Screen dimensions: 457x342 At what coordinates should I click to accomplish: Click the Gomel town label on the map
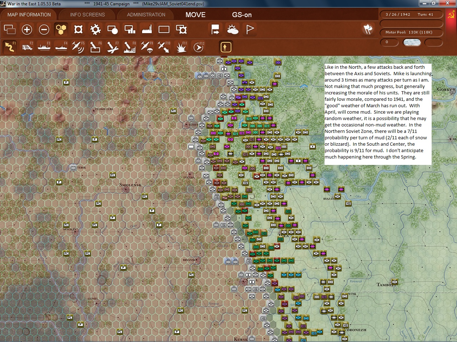93,299
